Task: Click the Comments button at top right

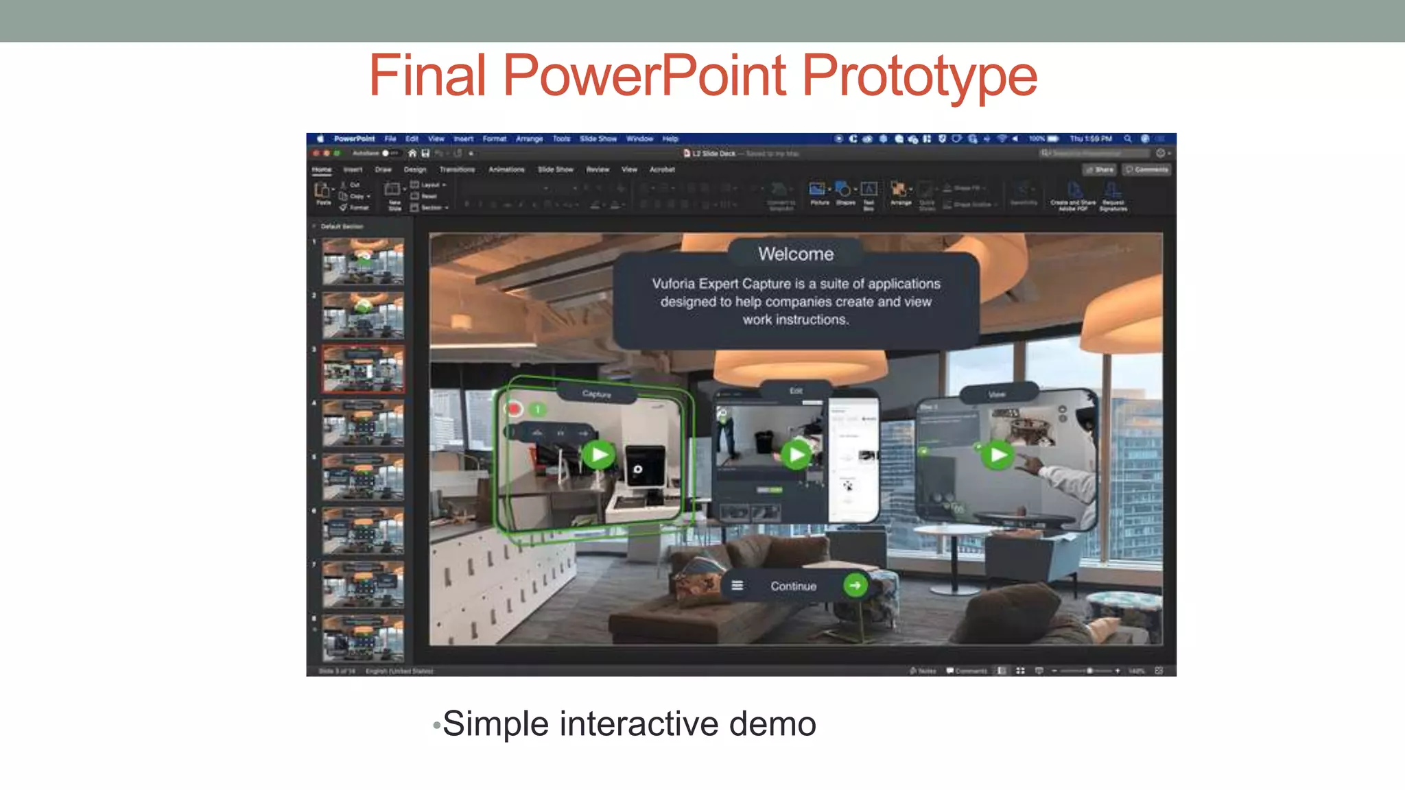Action: [1147, 169]
